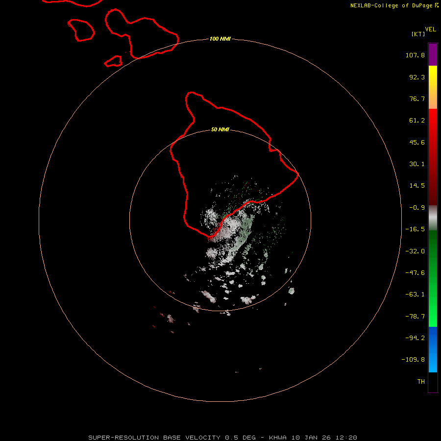Click the Super-Resolution Base Velocity caption
441x441 pixels.
click(223, 438)
